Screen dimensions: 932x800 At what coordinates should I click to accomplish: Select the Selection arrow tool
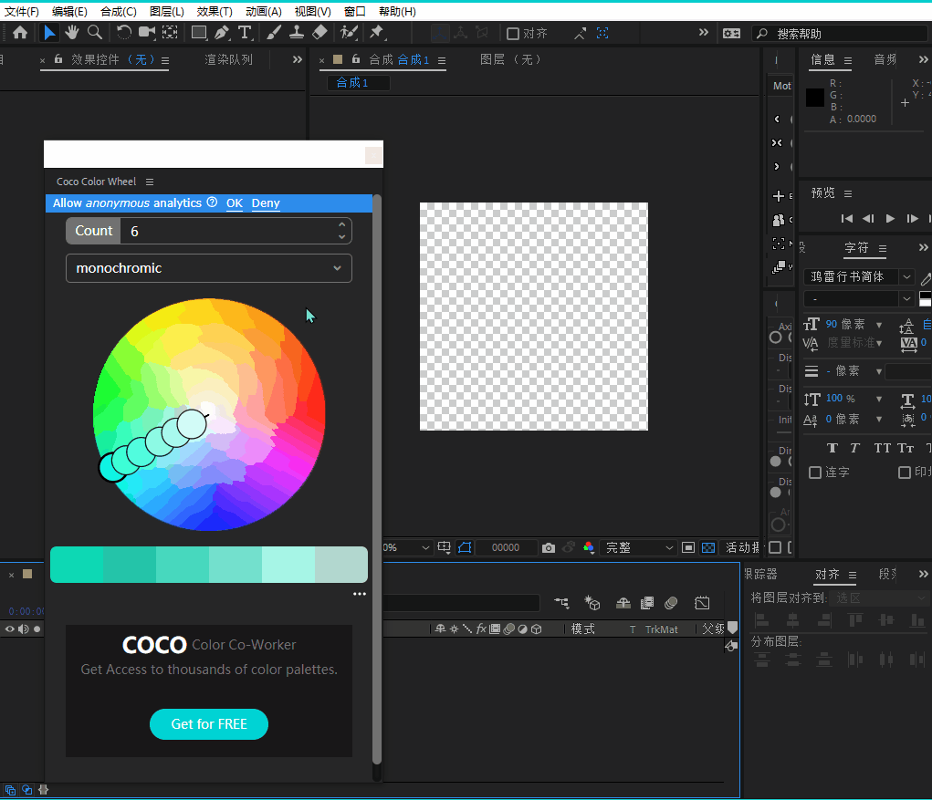[49, 33]
